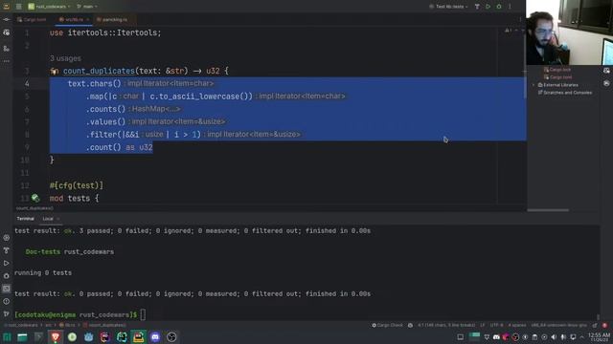Viewport: 613px width, 344px height.
Task: Click the Build hammer icon
Action: coord(477,7)
